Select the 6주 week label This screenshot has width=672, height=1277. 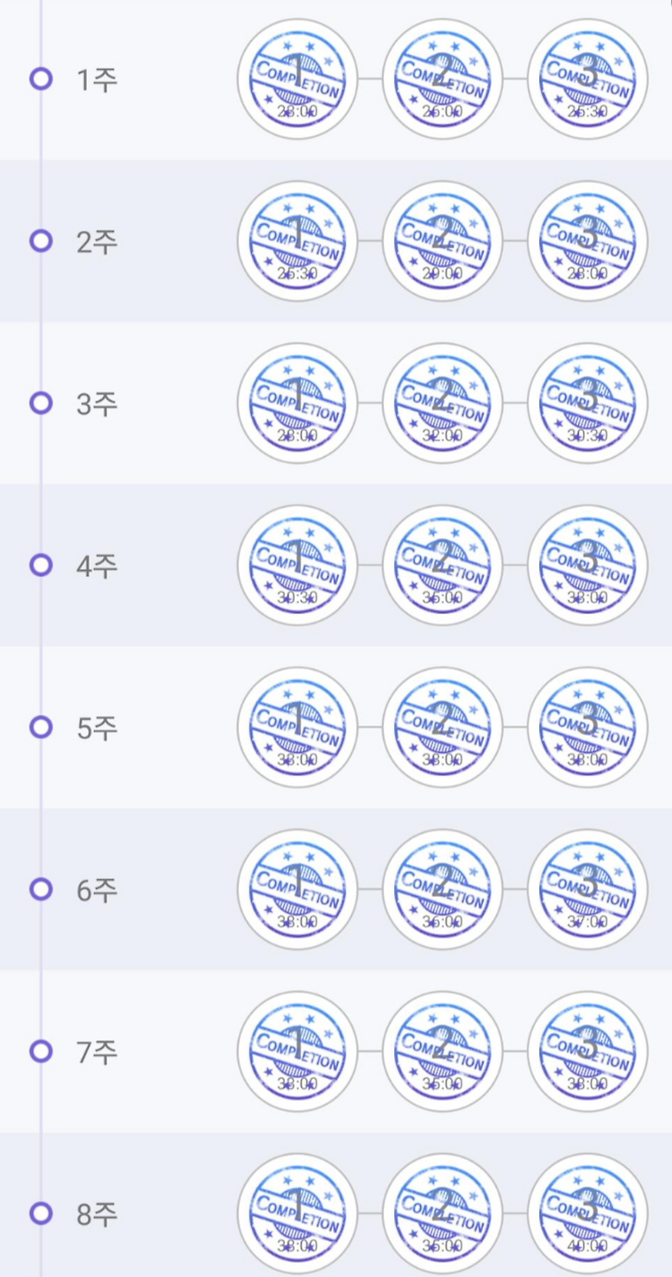(97, 890)
